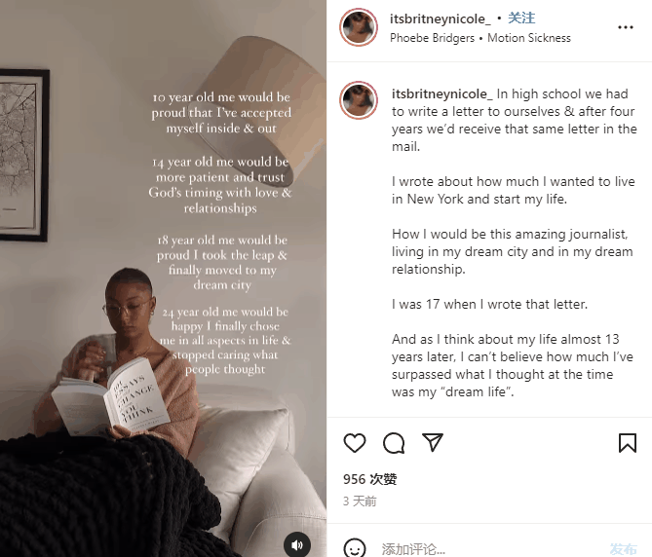
Task: Open comments via speech bubble icon
Action: pos(394,443)
